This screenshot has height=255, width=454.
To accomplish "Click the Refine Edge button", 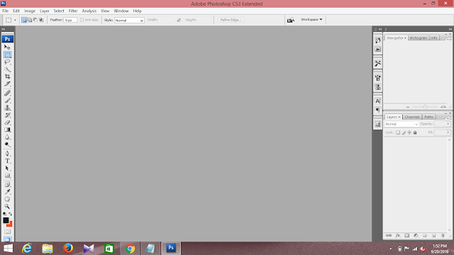I will point(231,20).
